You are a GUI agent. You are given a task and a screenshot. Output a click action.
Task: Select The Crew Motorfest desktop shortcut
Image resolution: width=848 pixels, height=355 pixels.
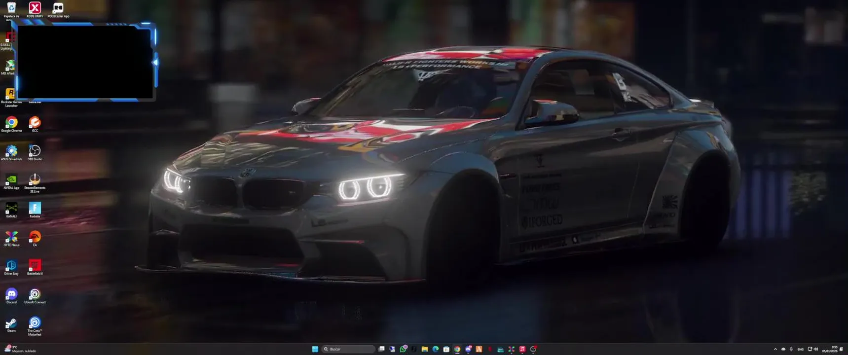pyautogui.click(x=35, y=326)
